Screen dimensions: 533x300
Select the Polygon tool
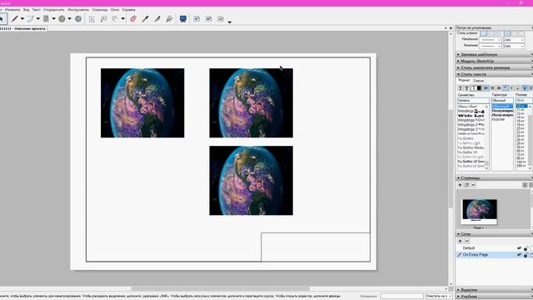78,18
